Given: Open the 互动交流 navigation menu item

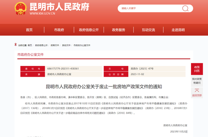Looking at the screenshot, I should tap(149, 30).
